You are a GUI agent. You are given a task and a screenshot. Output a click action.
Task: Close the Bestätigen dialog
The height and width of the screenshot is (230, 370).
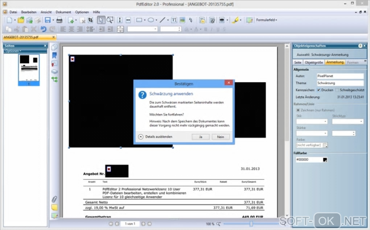[x=229, y=83]
